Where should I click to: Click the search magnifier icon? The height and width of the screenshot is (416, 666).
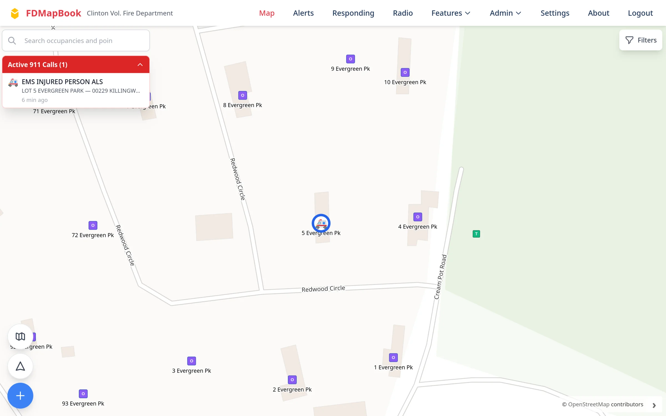coord(12,41)
